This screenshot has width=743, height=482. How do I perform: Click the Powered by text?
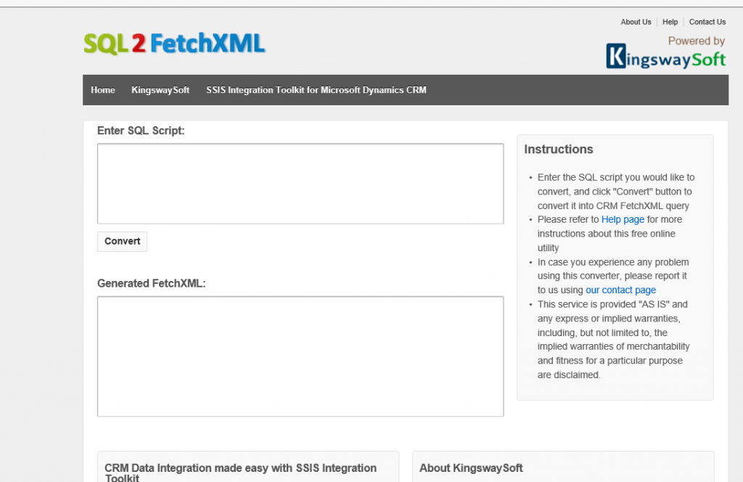(x=696, y=41)
